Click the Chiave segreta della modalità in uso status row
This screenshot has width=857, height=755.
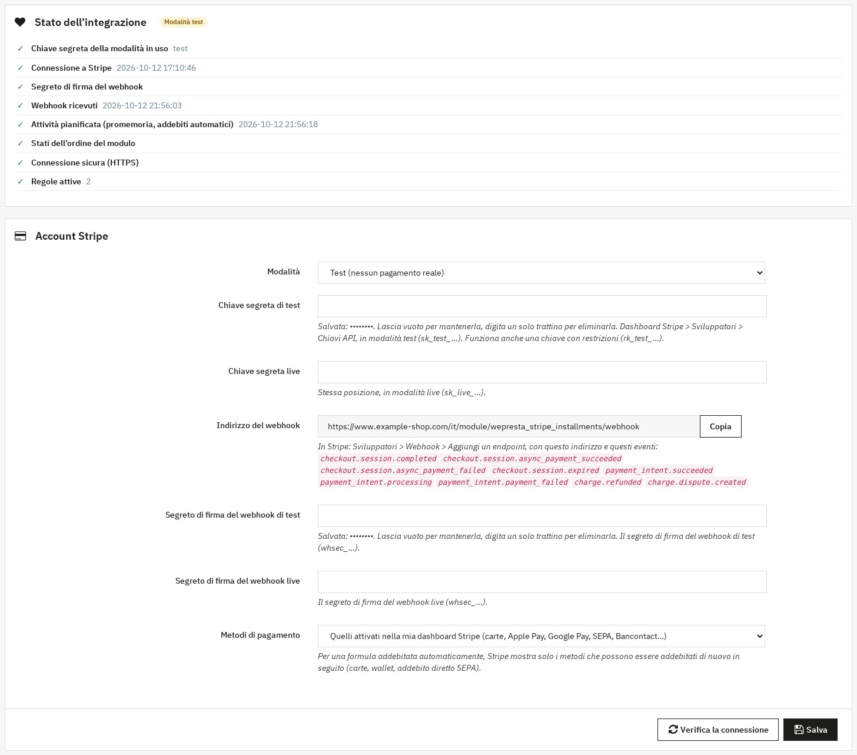(428, 48)
